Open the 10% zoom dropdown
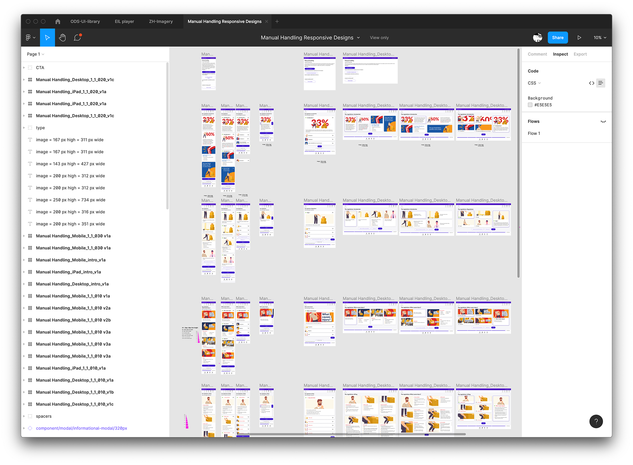Viewport: 633px width, 465px height. 600,38
